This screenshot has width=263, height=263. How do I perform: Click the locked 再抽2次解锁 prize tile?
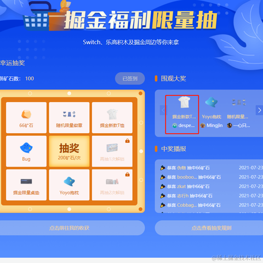pos(112,185)
